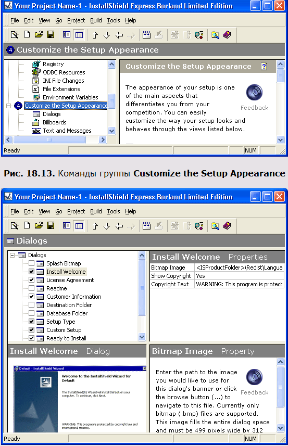Image resolution: width=288 pixels, height=446 pixels.
Task: Enable the Readme dialog checkbox
Action: click(x=32, y=288)
